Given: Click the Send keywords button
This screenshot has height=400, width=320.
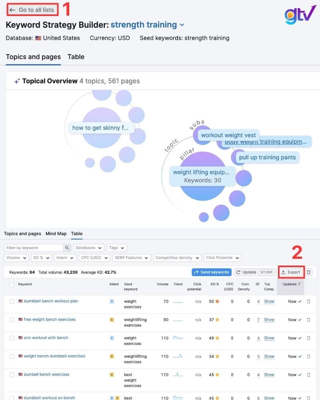Looking at the screenshot, I should pyautogui.click(x=211, y=272).
